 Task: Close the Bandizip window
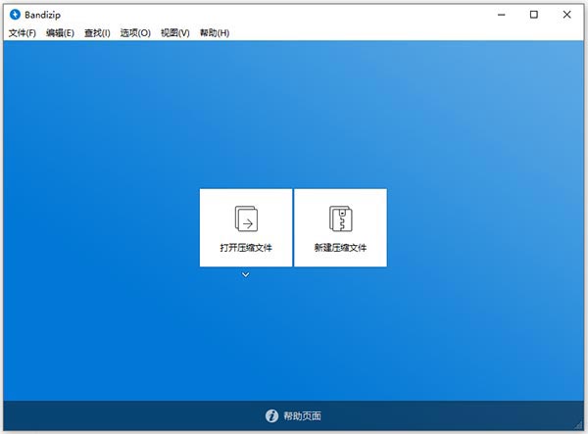(x=565, y=15)
